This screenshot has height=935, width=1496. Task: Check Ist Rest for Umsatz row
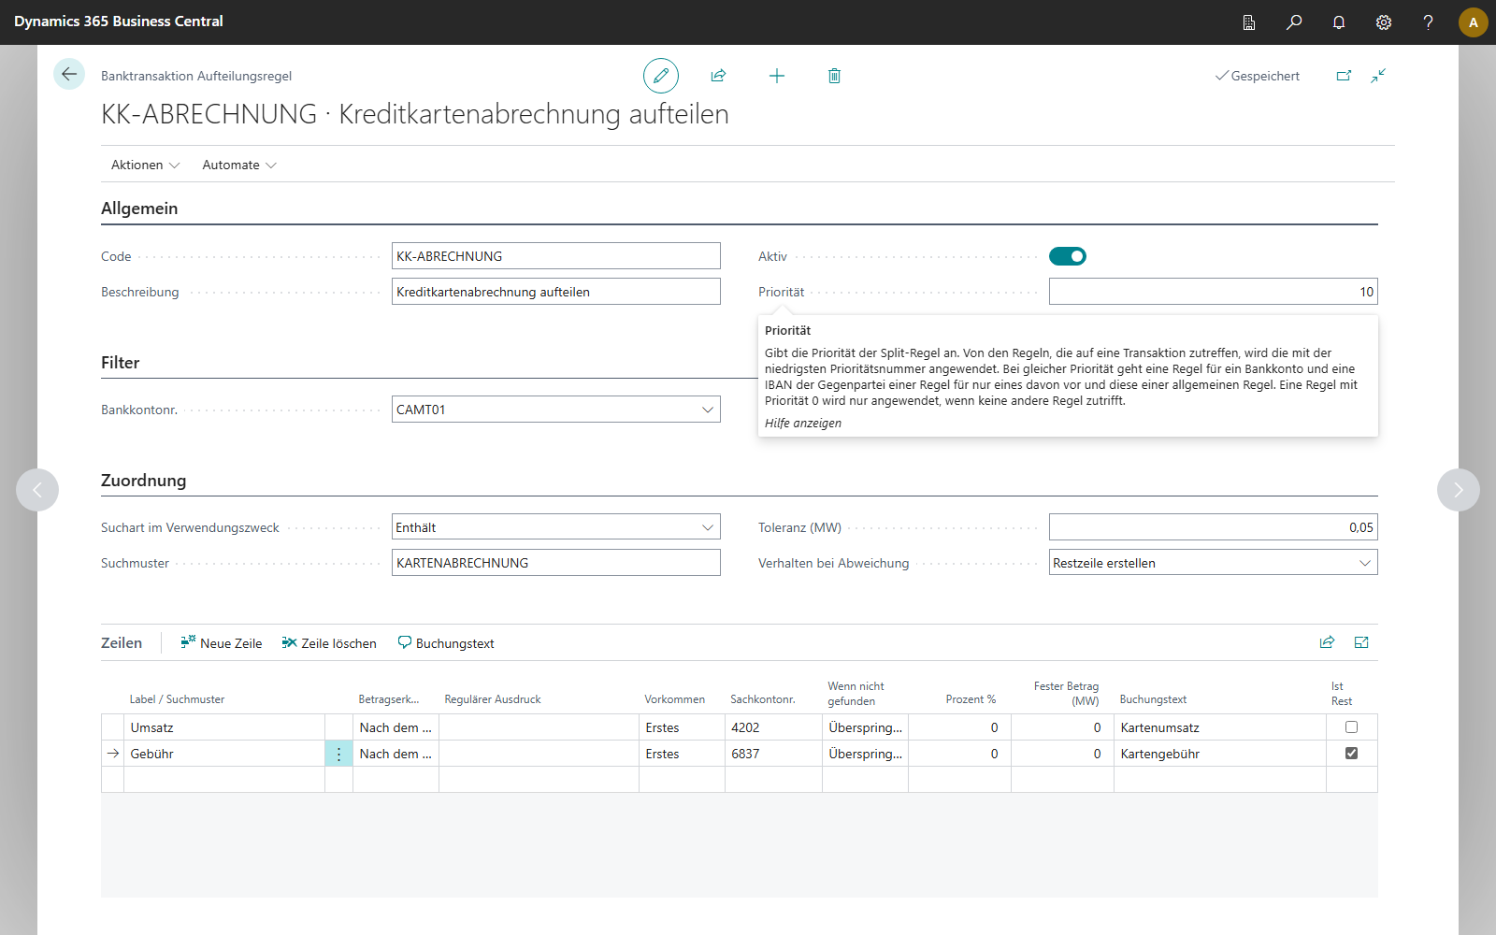(x=1351, y=726)
